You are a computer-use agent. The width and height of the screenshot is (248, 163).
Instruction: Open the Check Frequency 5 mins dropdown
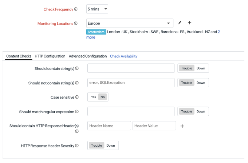point(97,9)
